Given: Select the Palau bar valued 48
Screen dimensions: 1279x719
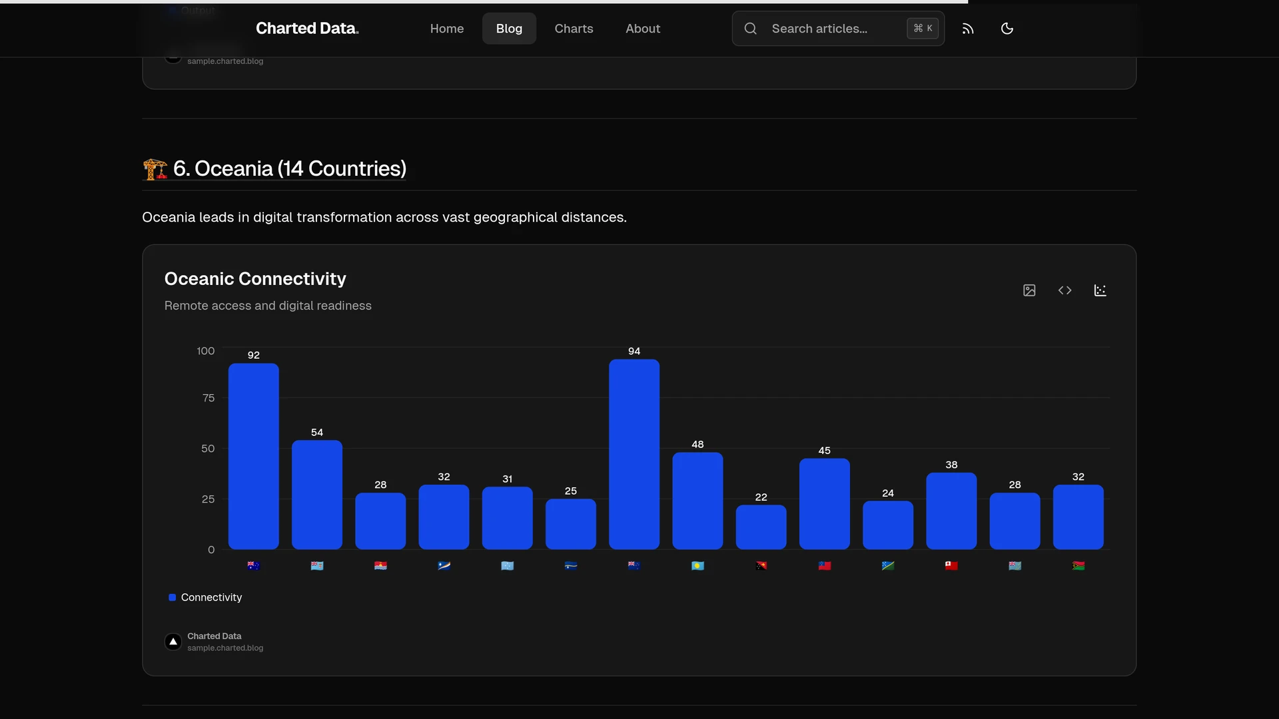Looking at the screenshot, I should (x=697, y=501).
